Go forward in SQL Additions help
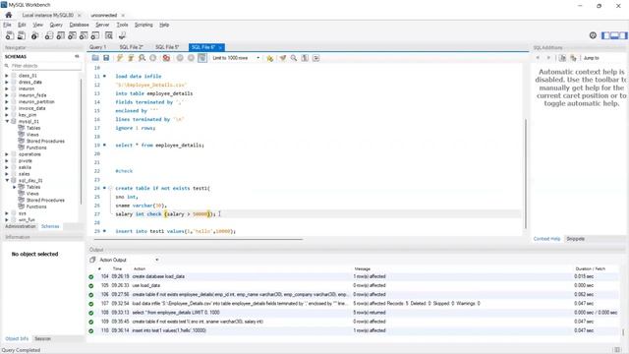 pyautogui.click(x=548, y=58)
